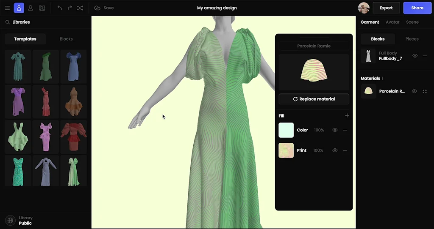The width and height of the screenshot is (434, 229).
Task: Select the garment dress mode icon
Action: [x=19, y=8]
